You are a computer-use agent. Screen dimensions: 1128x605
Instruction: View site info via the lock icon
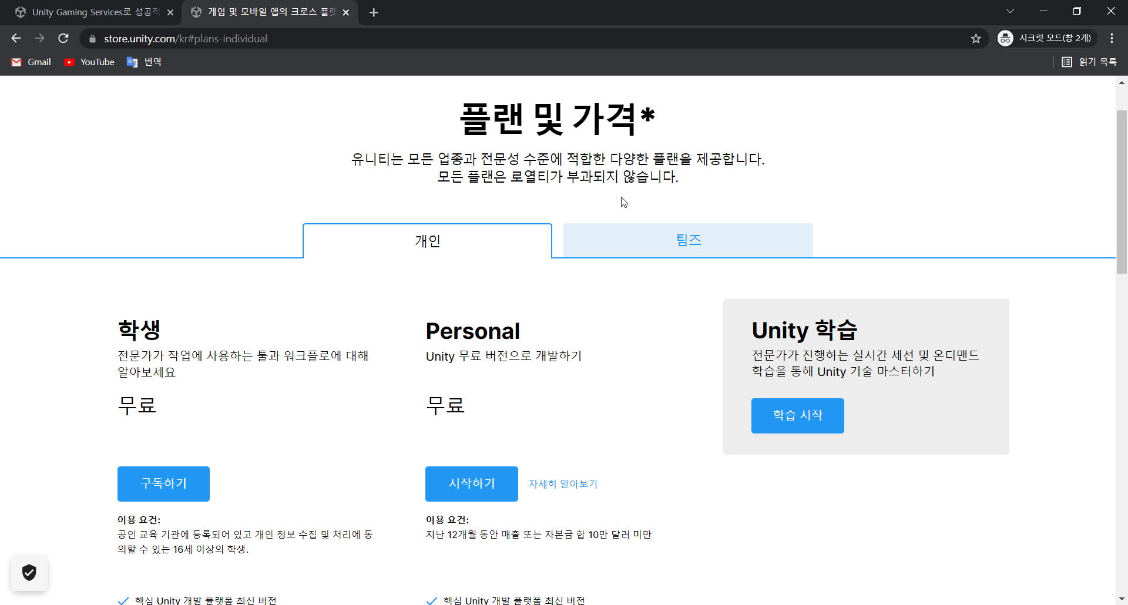(92, 39)
